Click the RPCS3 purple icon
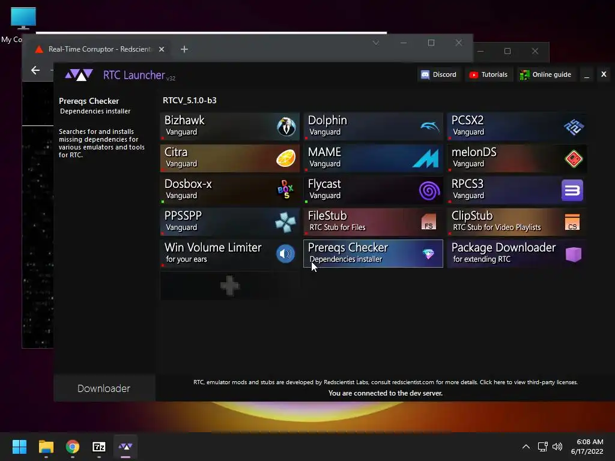The image size is (615, 461). pyautogui.click(x=572, y=190)
